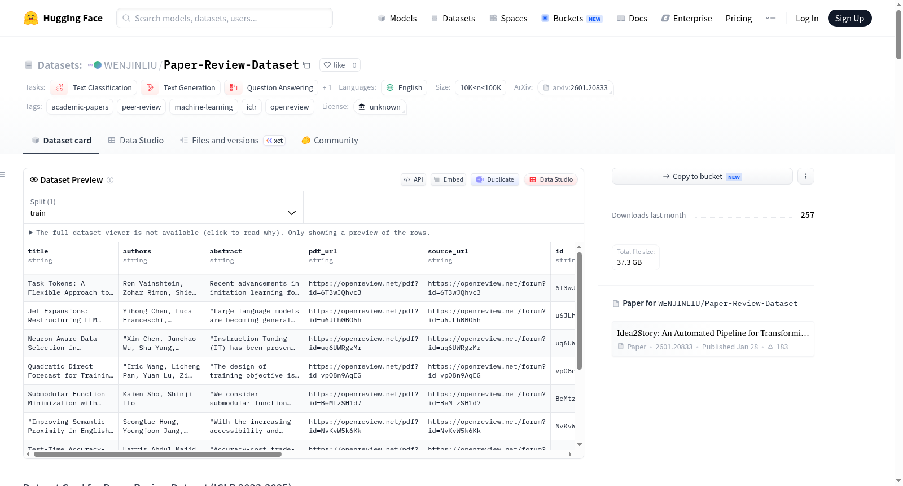Click the Hugging Face logo icon
Viewport: 903px width, 486px height.
(x=31, y=18)
